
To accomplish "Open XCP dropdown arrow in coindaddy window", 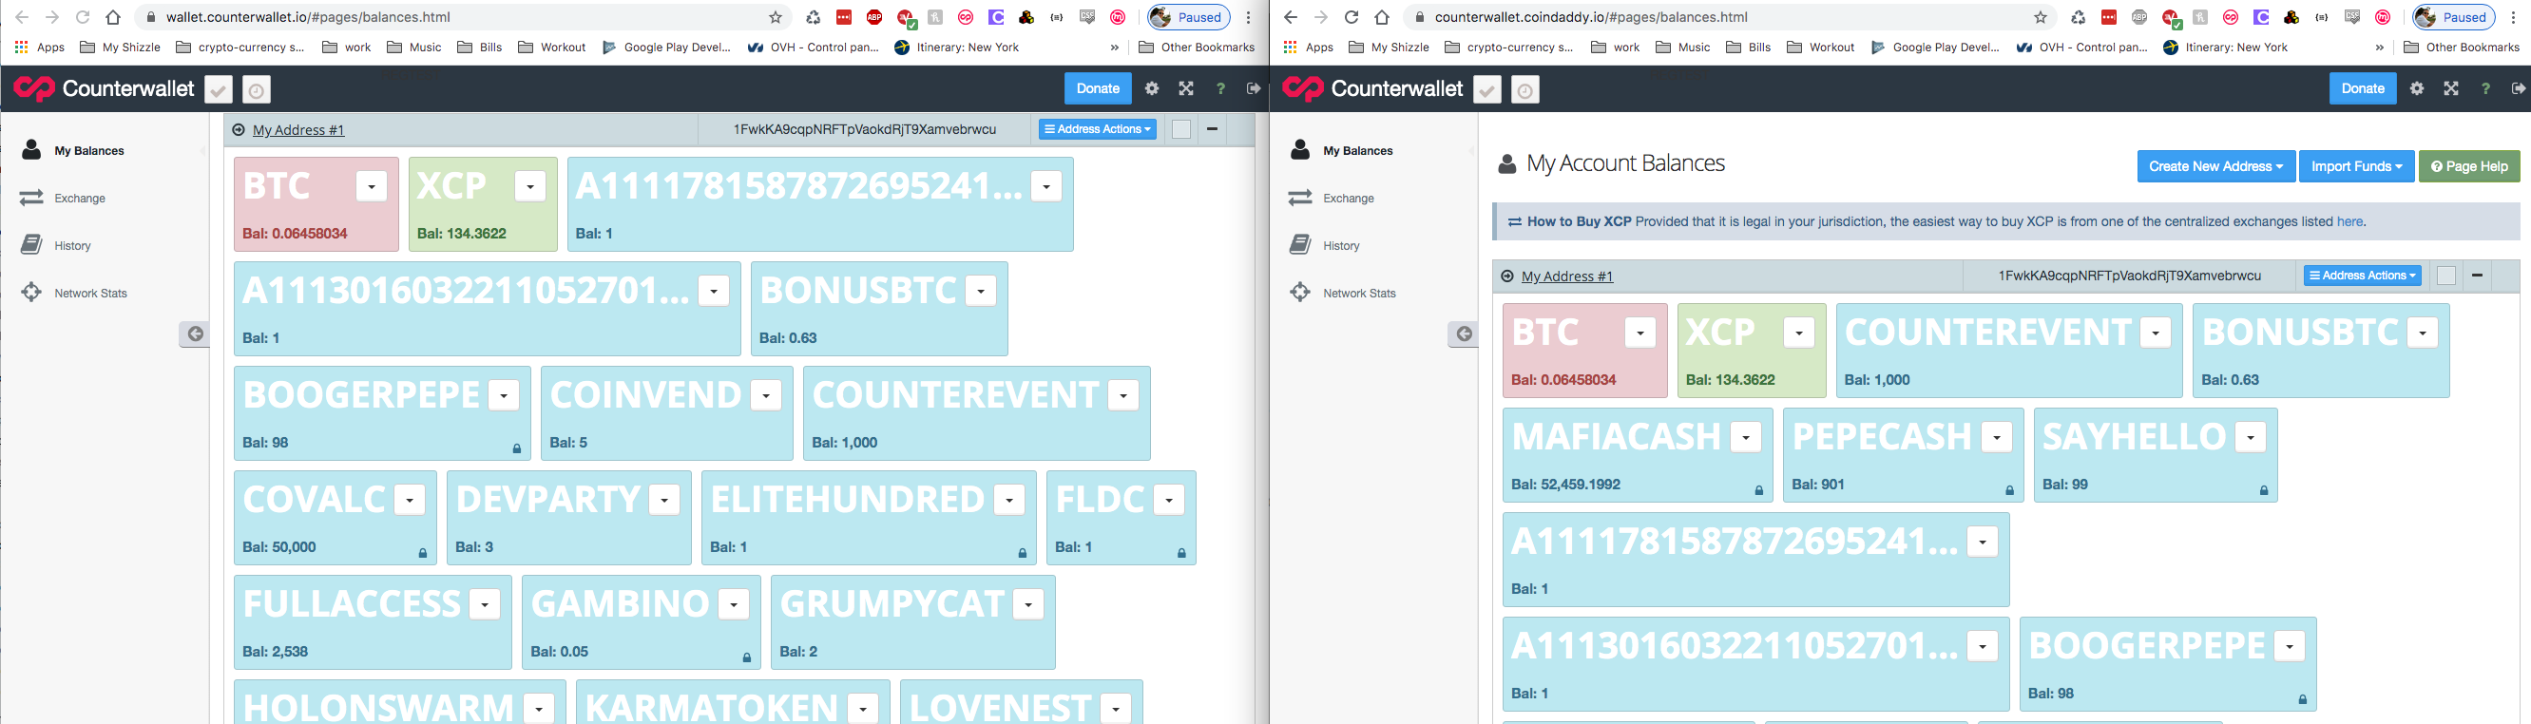I will [1799, 332].
